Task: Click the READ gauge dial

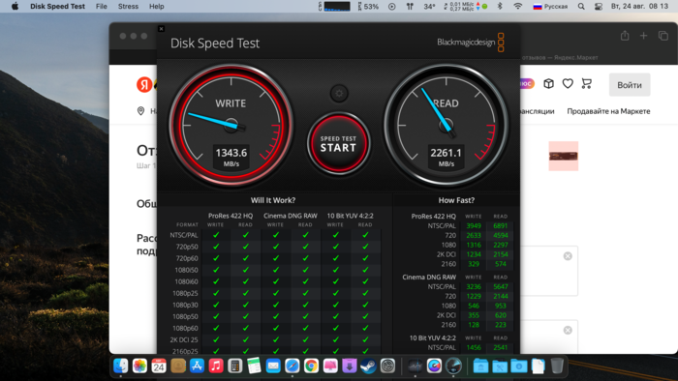Action: click(446, 126)
